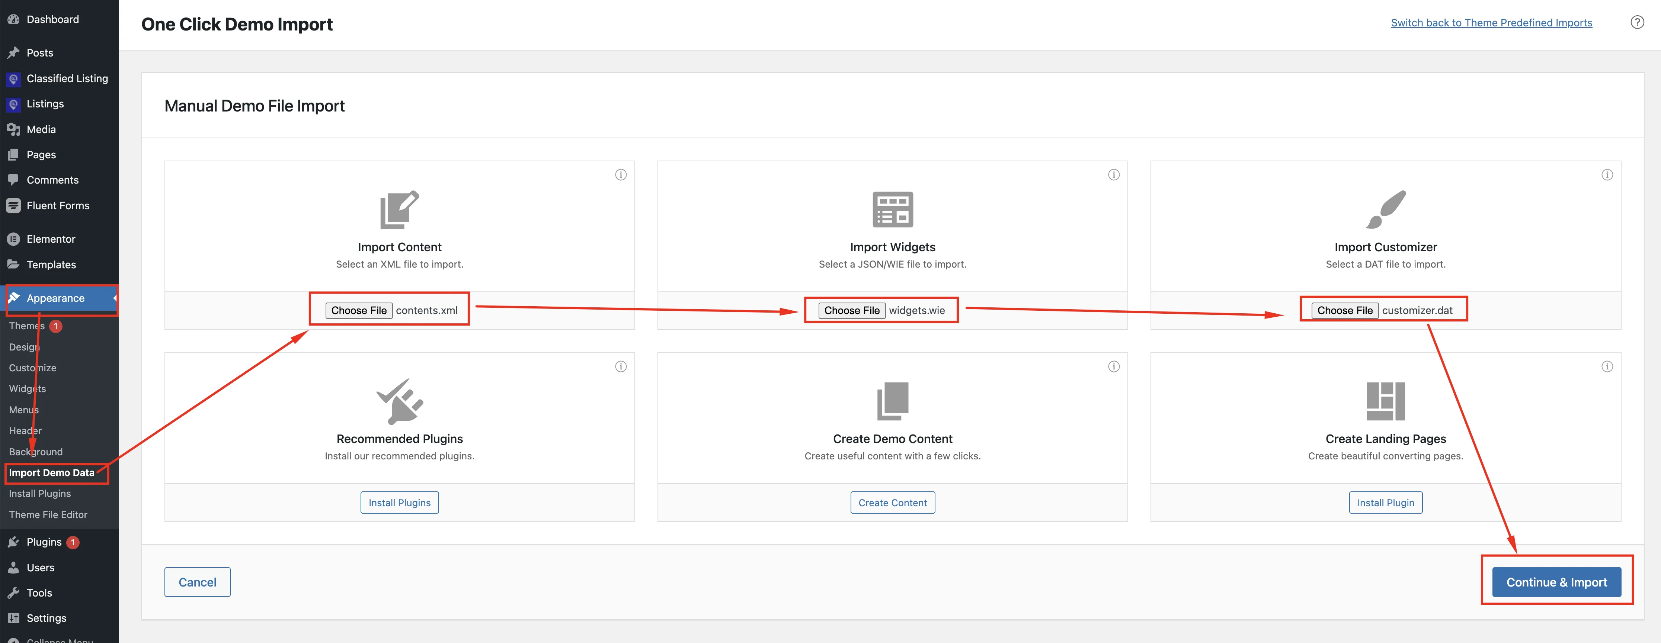The image size is (1661, 643).
Task: Open Widgets under Appearance
Action: coord(27,388)
